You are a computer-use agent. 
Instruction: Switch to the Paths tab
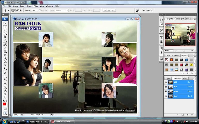coord(185,79)
